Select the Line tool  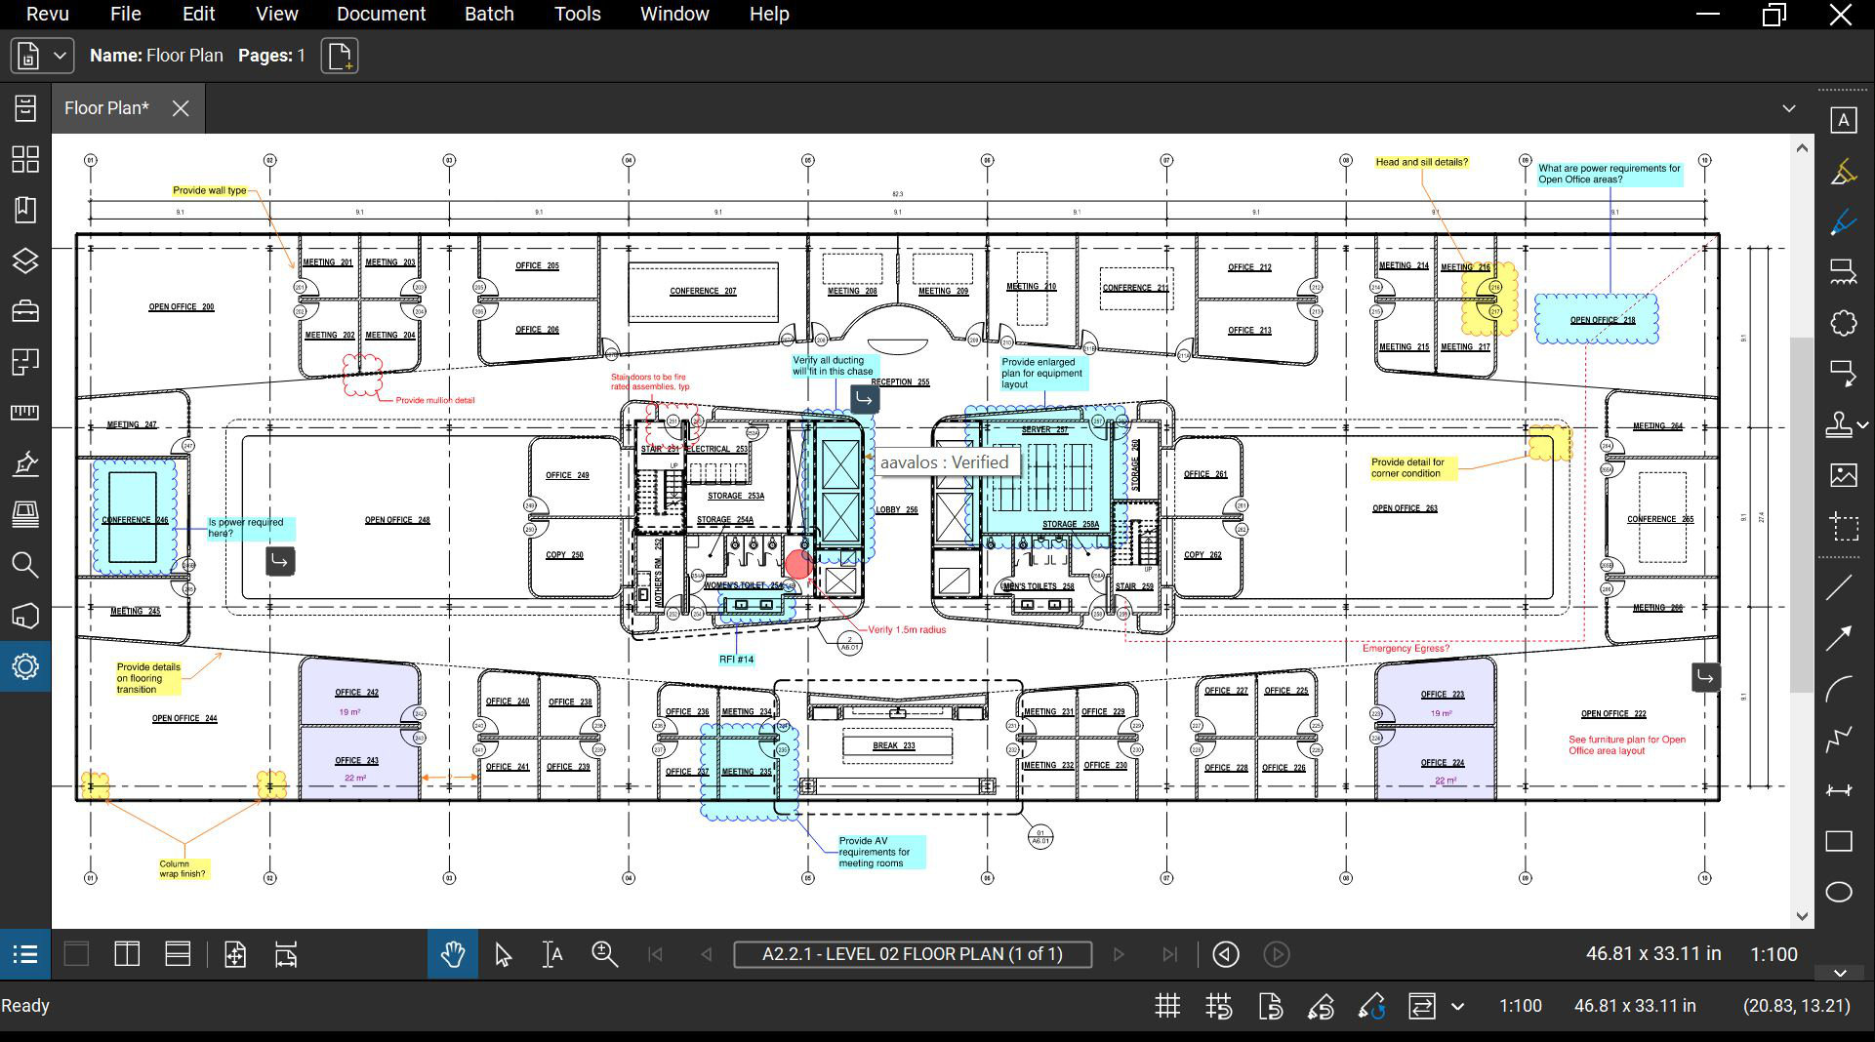[x=1839, y=587]
